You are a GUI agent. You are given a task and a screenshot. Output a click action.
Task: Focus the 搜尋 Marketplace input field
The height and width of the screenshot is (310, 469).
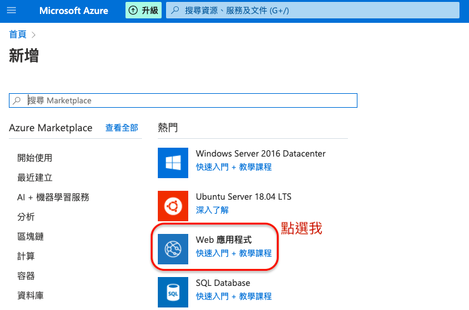183,101
